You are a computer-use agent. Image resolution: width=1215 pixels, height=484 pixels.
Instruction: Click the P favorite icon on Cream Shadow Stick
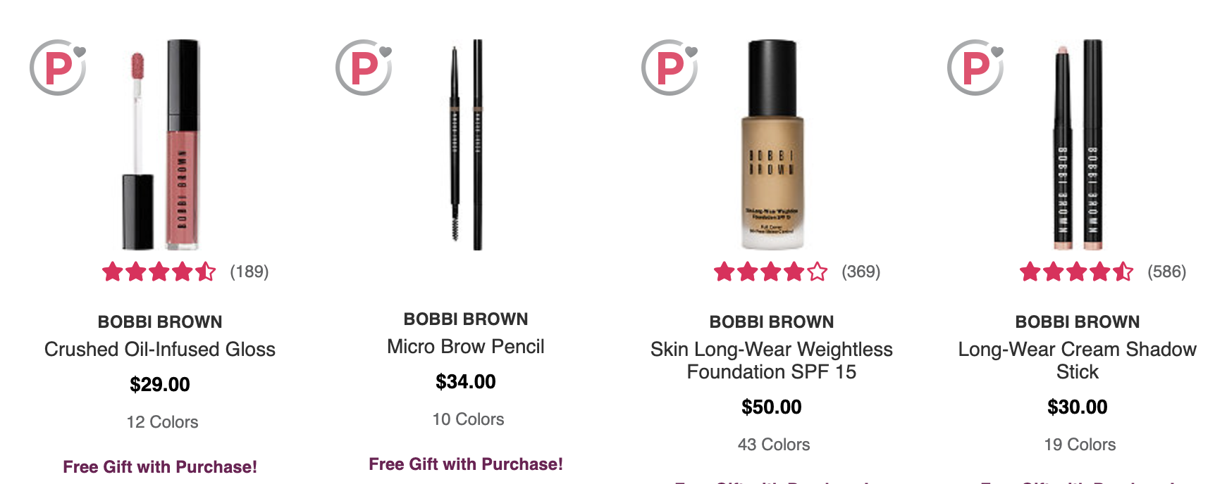975,68
